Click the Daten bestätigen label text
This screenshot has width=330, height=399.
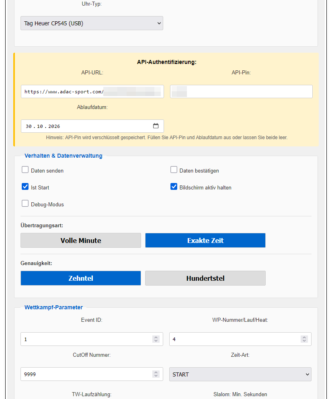point(199,171)
